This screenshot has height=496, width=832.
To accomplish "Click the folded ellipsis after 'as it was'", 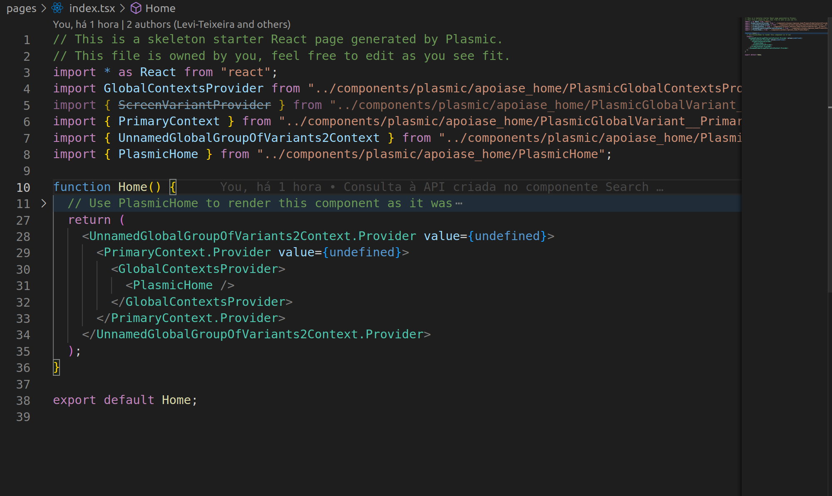I will point(459,203).
